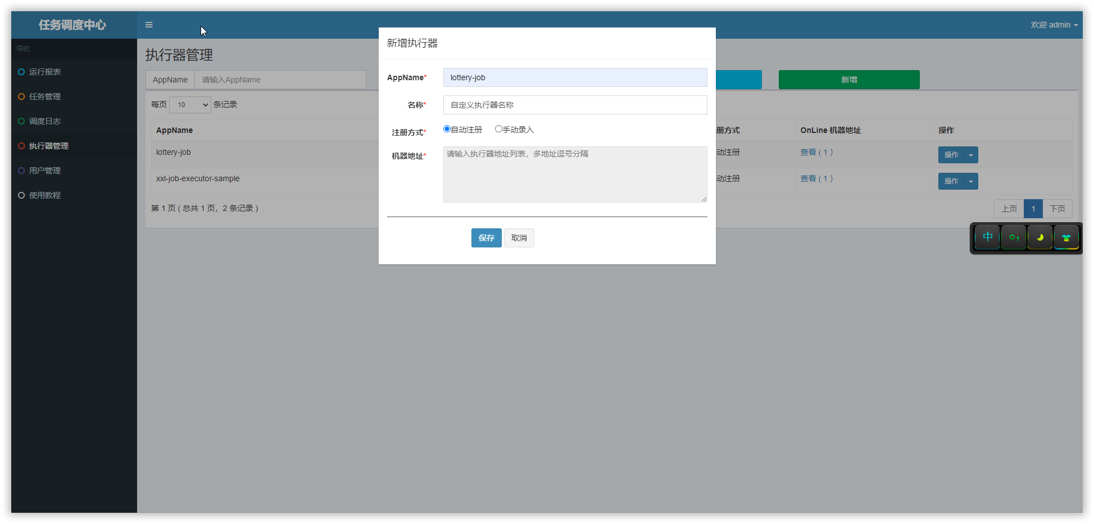Click the 运行报表 circle icon in sidebar
Viewport: 1094px width, 524px height.
21,72
